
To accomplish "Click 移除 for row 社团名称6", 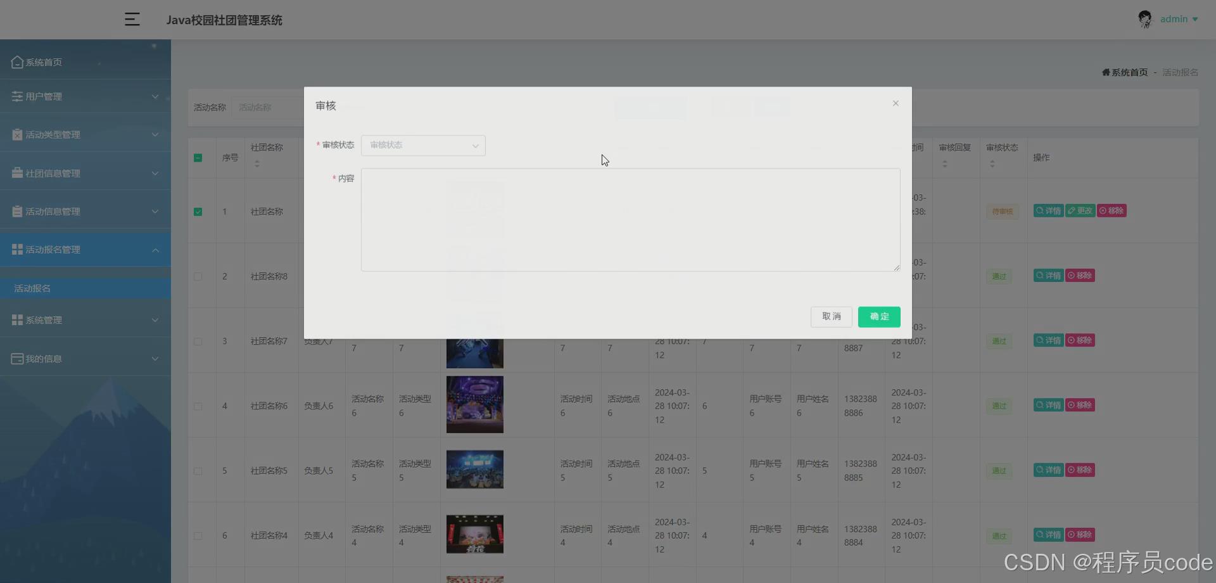I will [x=1080, y=405].
